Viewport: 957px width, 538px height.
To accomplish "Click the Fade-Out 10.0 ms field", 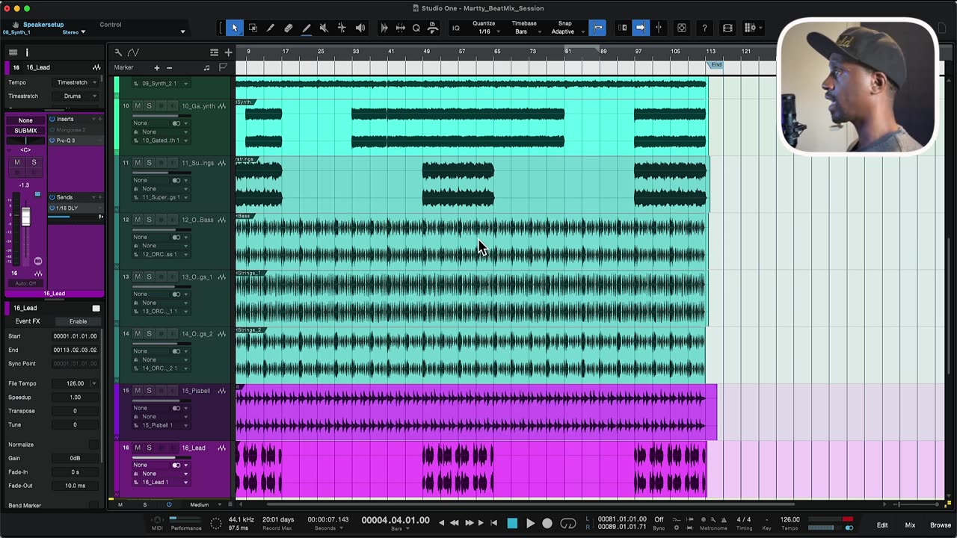I will [x=75, y=486].
